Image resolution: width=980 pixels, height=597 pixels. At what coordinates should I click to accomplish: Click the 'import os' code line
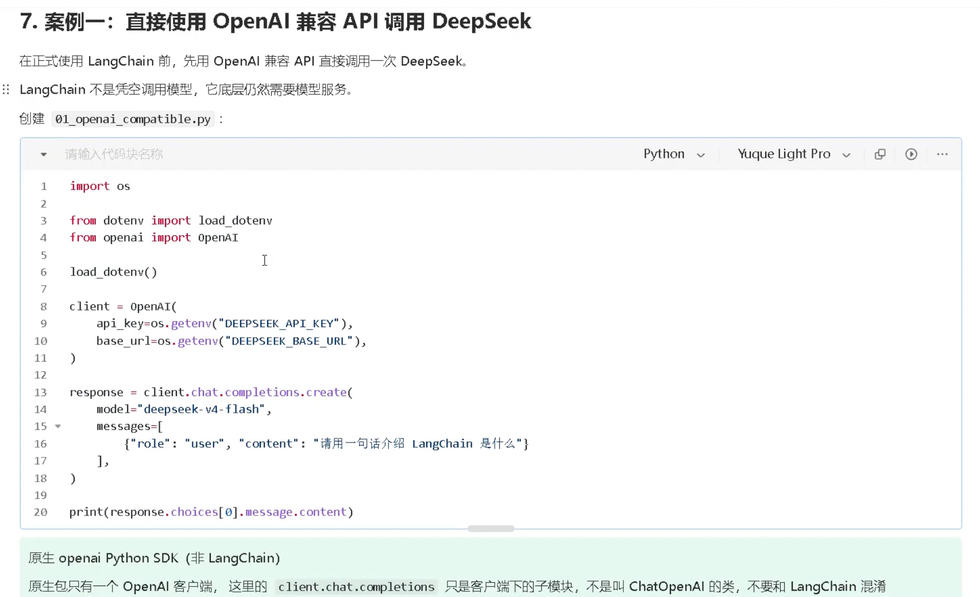(100, 186)
